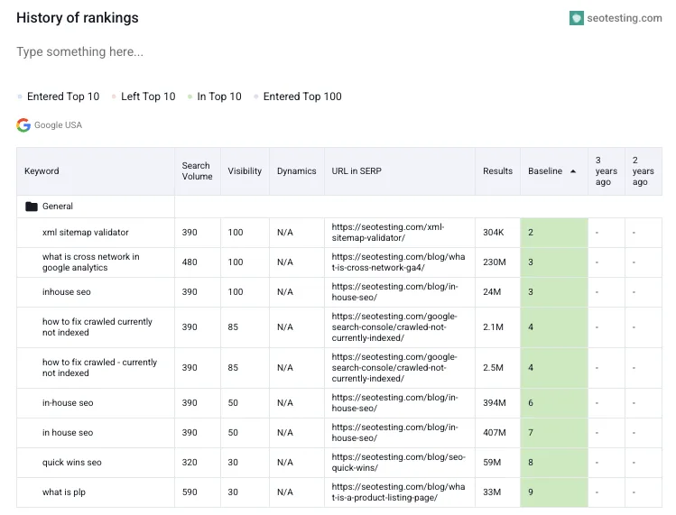Click the 'Entered Top 100' legend label

302,97
